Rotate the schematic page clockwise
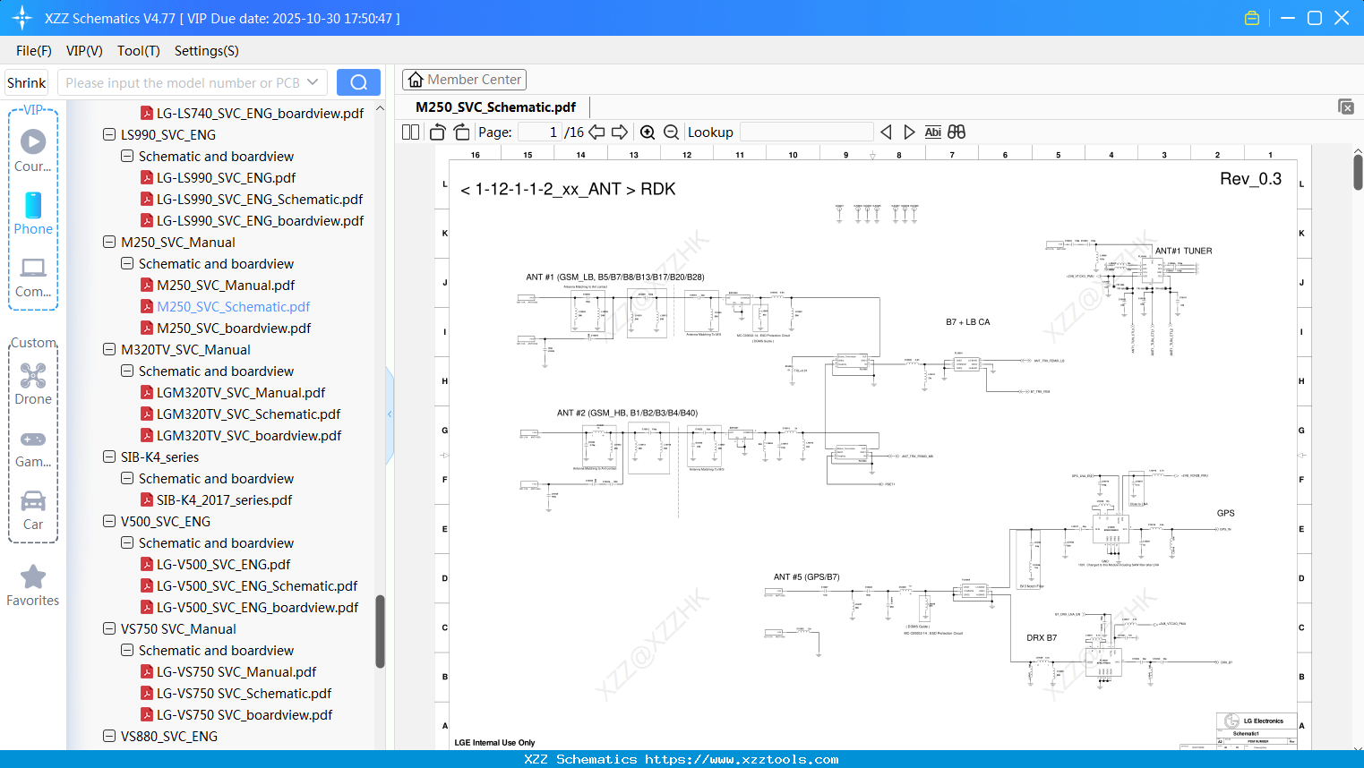The image size is (1364, 768). click(461, 132)
